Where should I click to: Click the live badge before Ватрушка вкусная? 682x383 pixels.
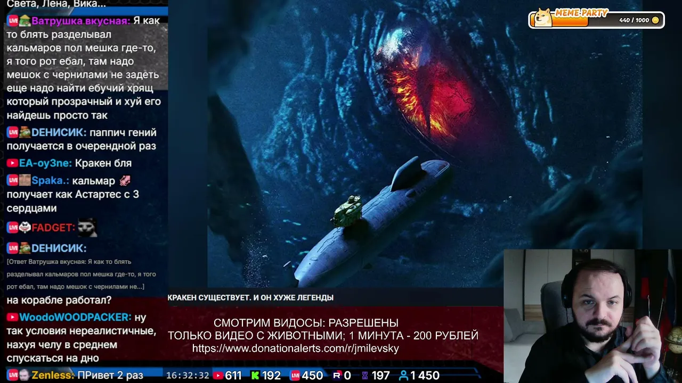pyautogui.click(x=13, y=21)
